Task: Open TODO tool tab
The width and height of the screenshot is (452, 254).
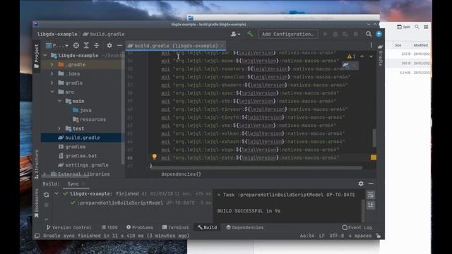Action: point(109,227)
